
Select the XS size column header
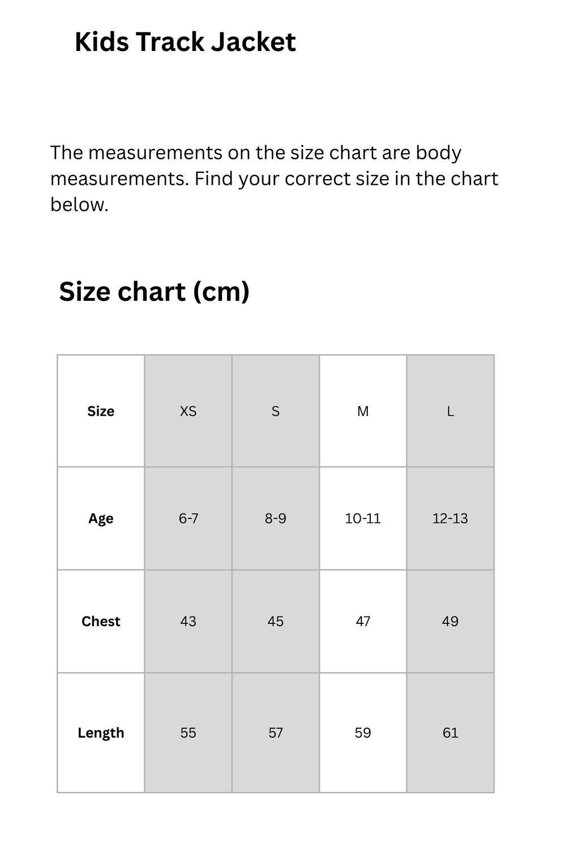coord(188,411)
